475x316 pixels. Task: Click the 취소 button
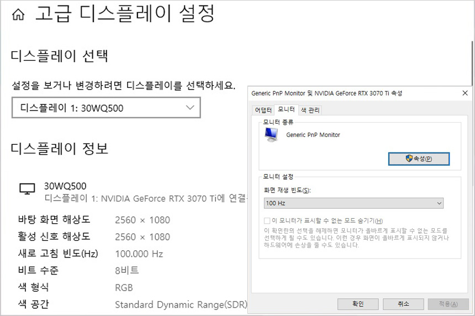point(403,304)
